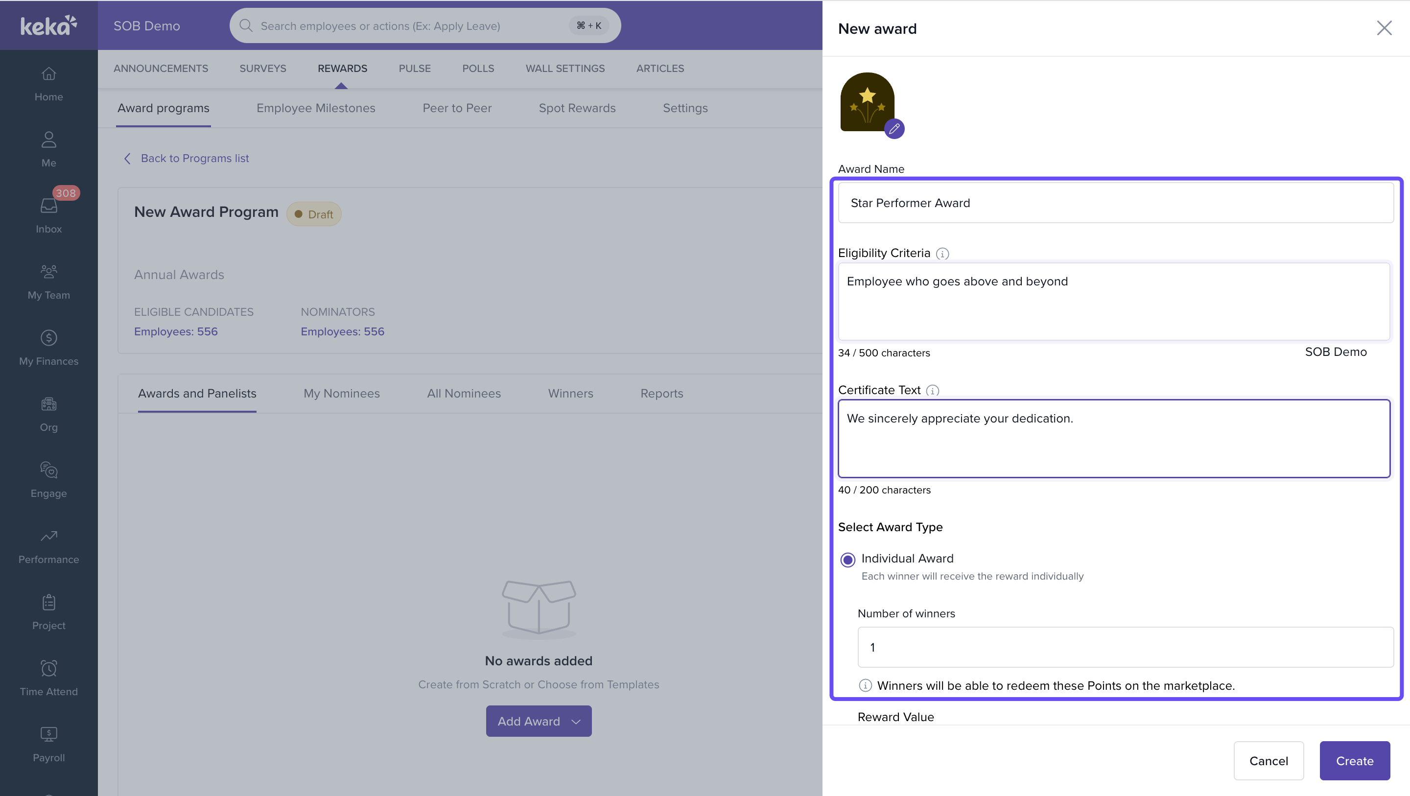The height and width of the screenshot is (796, 1410).
Task: Click the Create button
Action: [x=1354, y=760]
